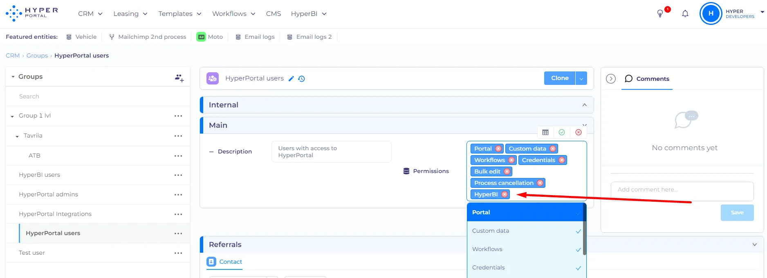Expand the Referrals section chevron
Image resolution: width=767 pixels, height=278 pixels.
tap(755, 245)
